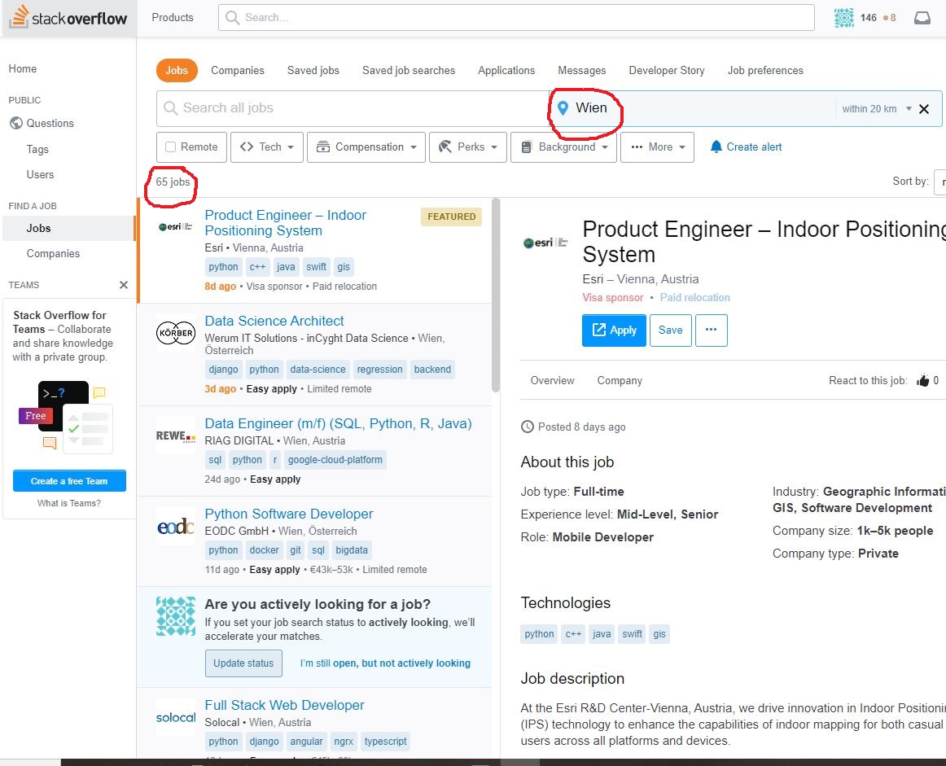Expand the 'within 20 km' distance selector
946x766 pixels.
878,107
